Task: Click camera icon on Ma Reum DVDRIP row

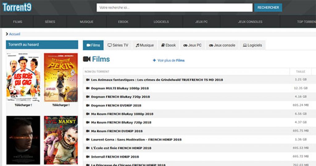Action: tap(88, 131)
